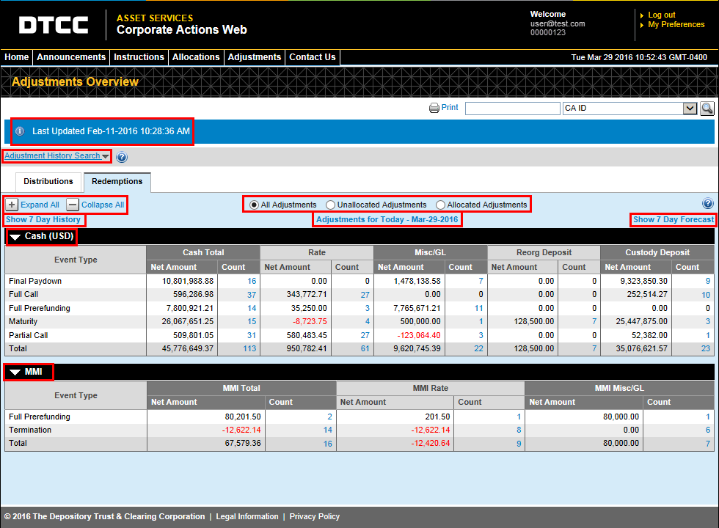Click the magnifying glass search icon
Viewport: 719px width, 528px height.
pos(709,108)
